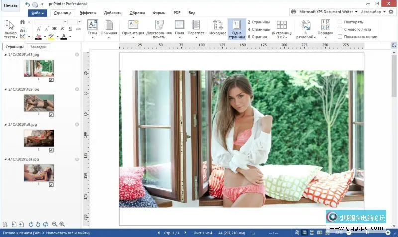
Task: Open the Переплёт binding tool
Action: 196,29
